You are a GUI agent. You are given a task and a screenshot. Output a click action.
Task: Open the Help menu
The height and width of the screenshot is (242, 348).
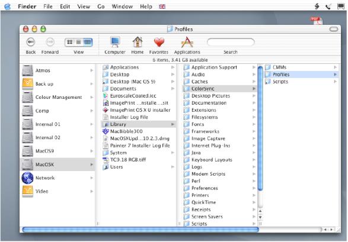(146, 7)
